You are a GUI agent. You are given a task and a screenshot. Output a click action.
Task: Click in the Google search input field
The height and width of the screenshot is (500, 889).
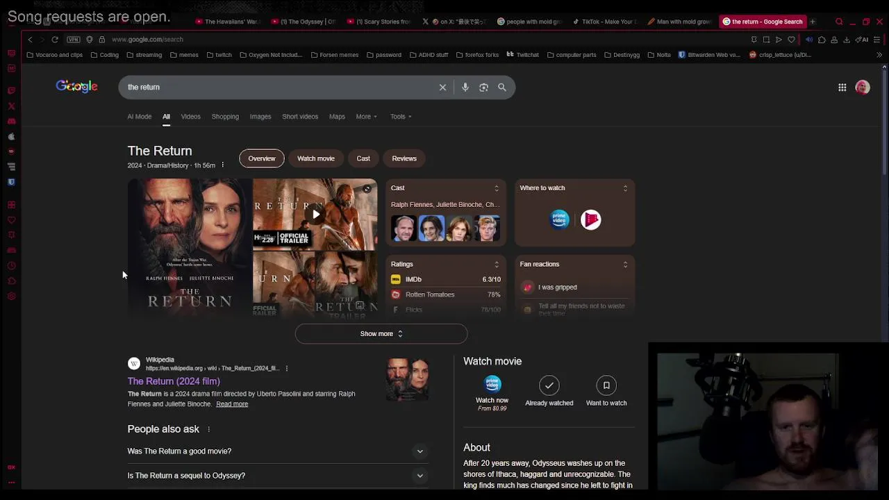point(278,87)
